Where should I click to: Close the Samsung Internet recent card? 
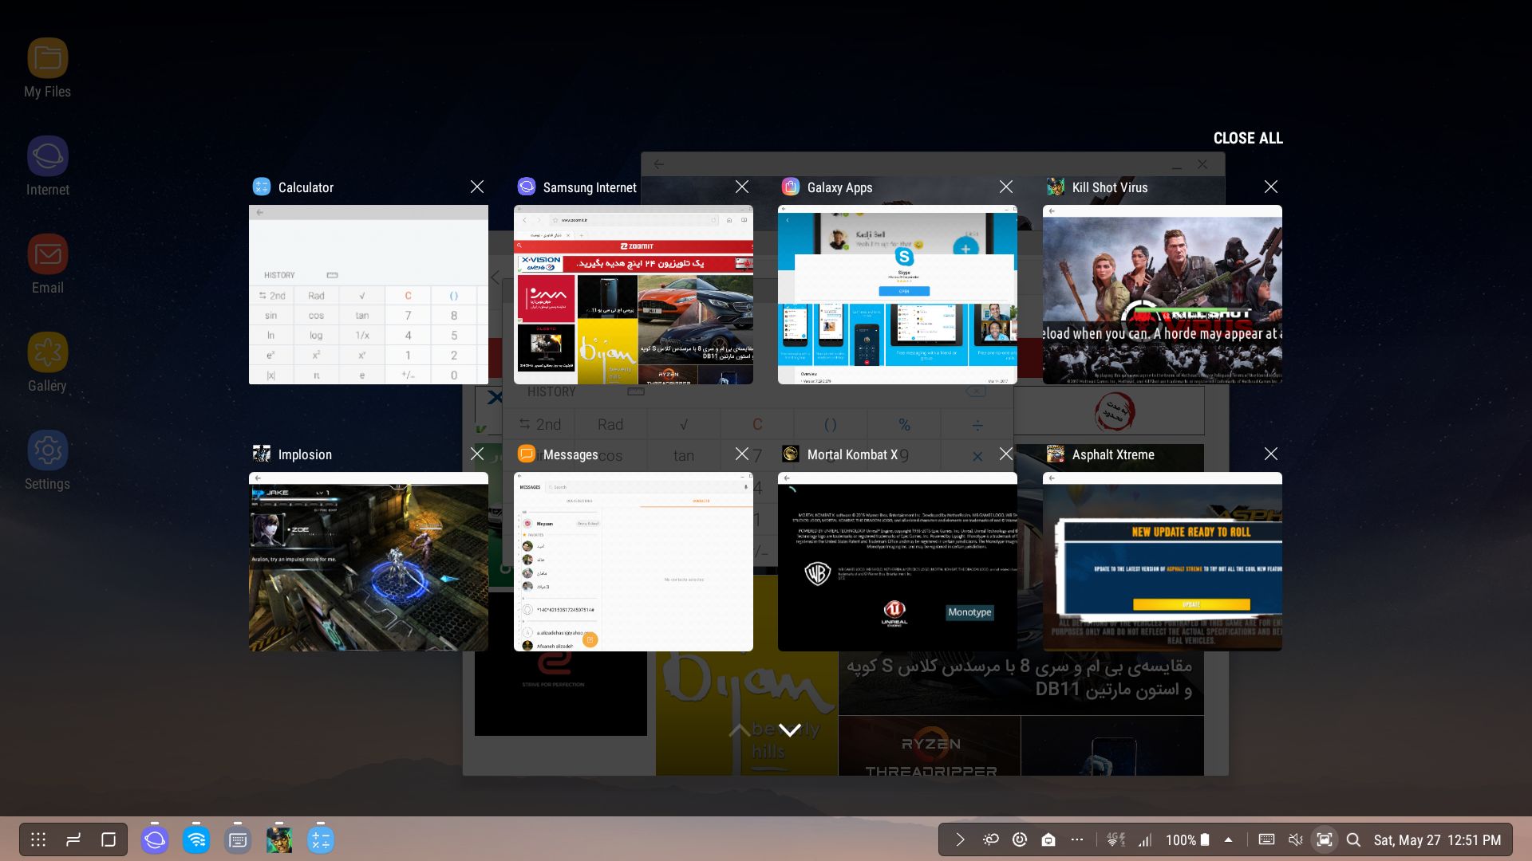click(742, 187)
